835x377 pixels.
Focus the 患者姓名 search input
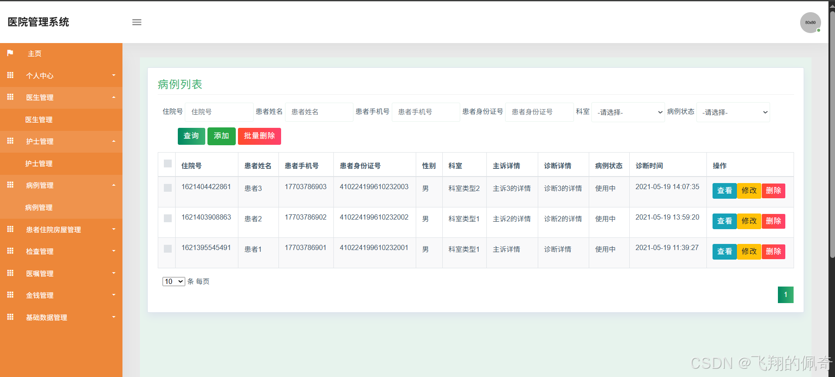click(x=319, y=112)
